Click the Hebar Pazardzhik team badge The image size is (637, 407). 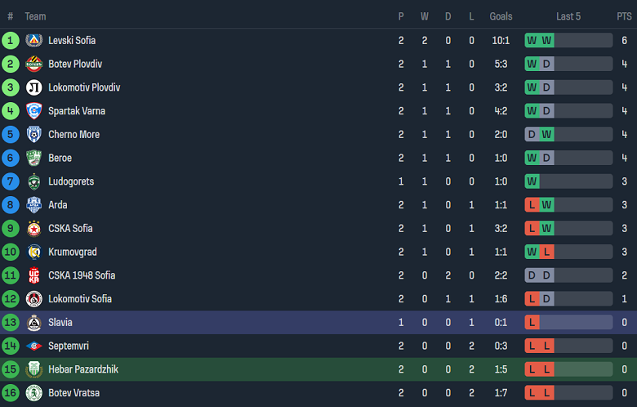(x=33, y=369)
